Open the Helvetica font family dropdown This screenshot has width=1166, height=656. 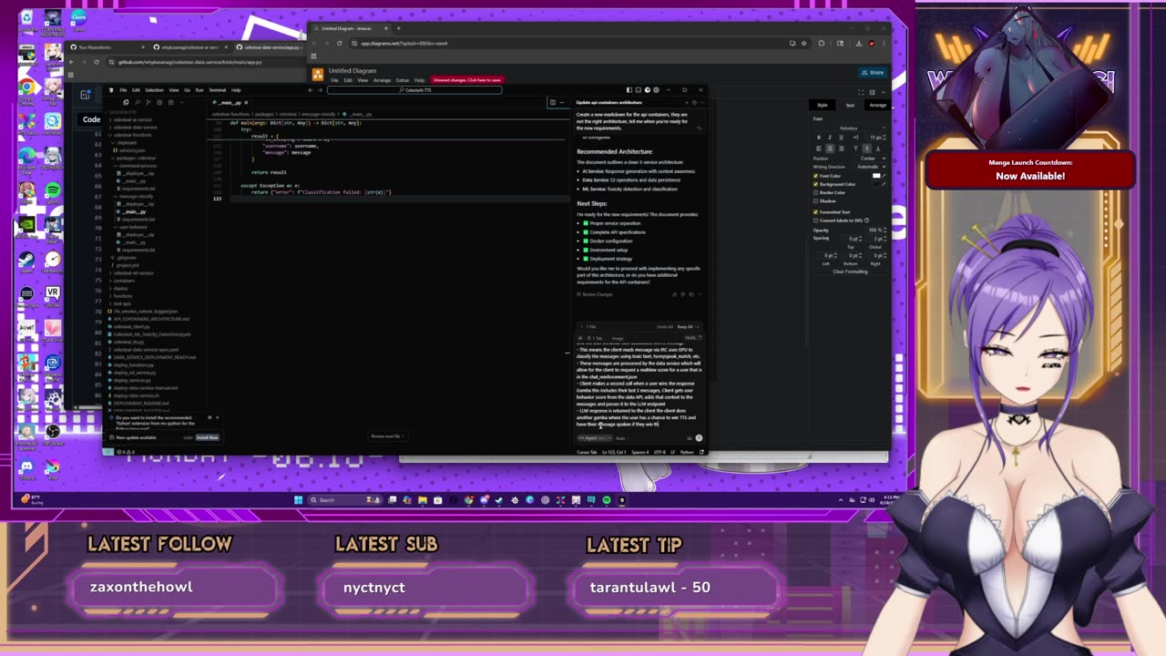coord(851,128)
